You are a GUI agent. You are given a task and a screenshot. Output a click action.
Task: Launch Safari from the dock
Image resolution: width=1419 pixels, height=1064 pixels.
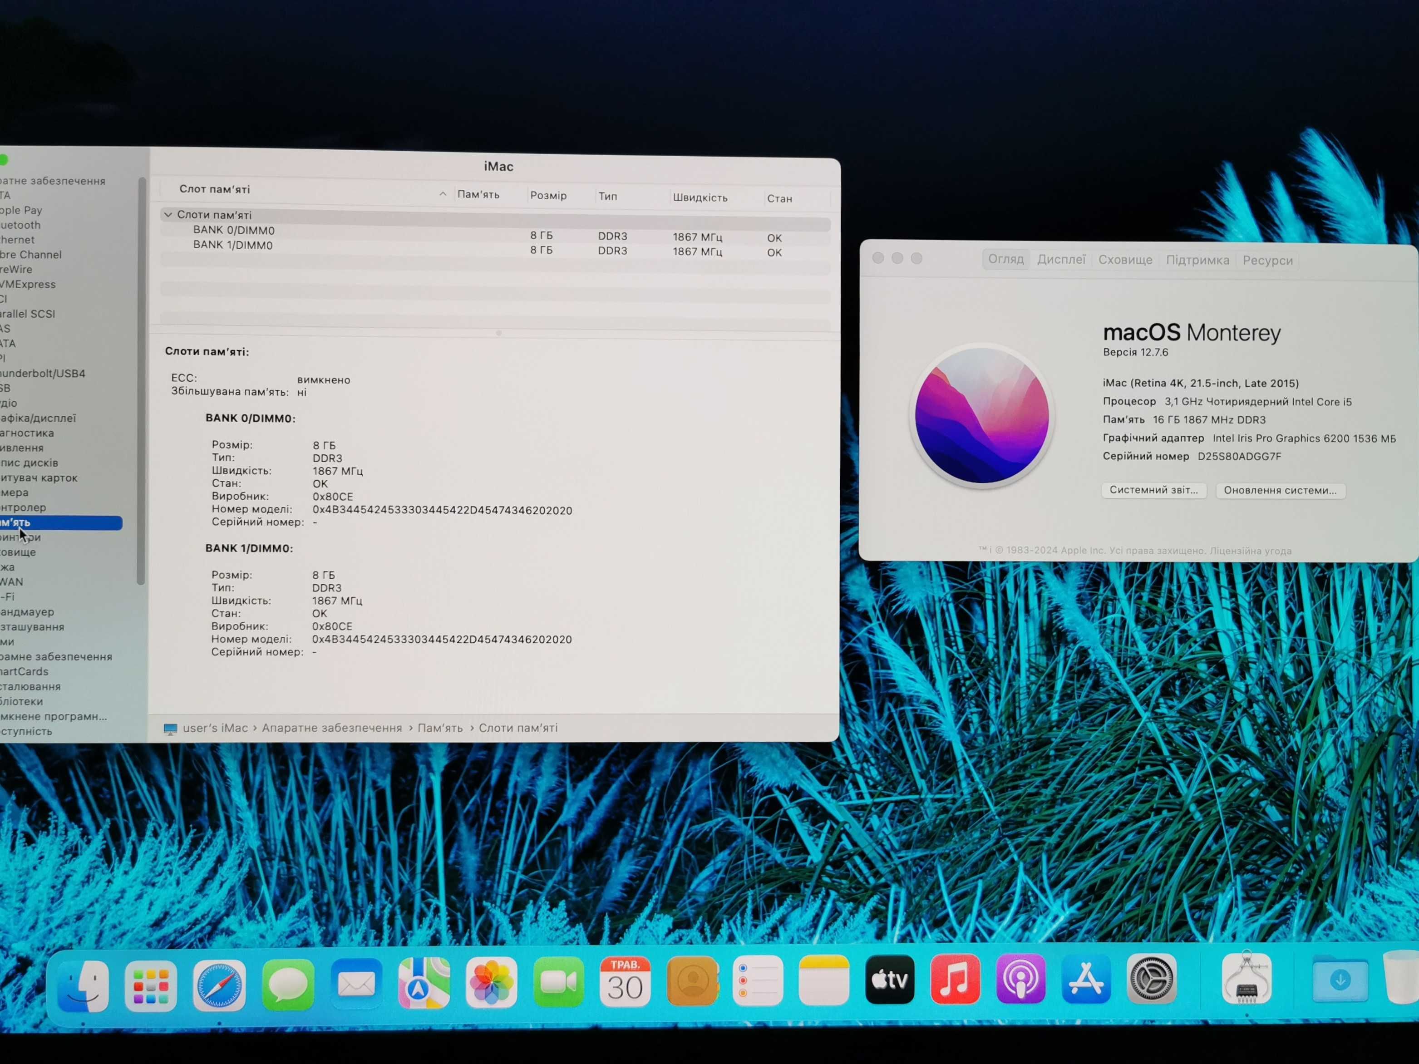tap(219, 986)
